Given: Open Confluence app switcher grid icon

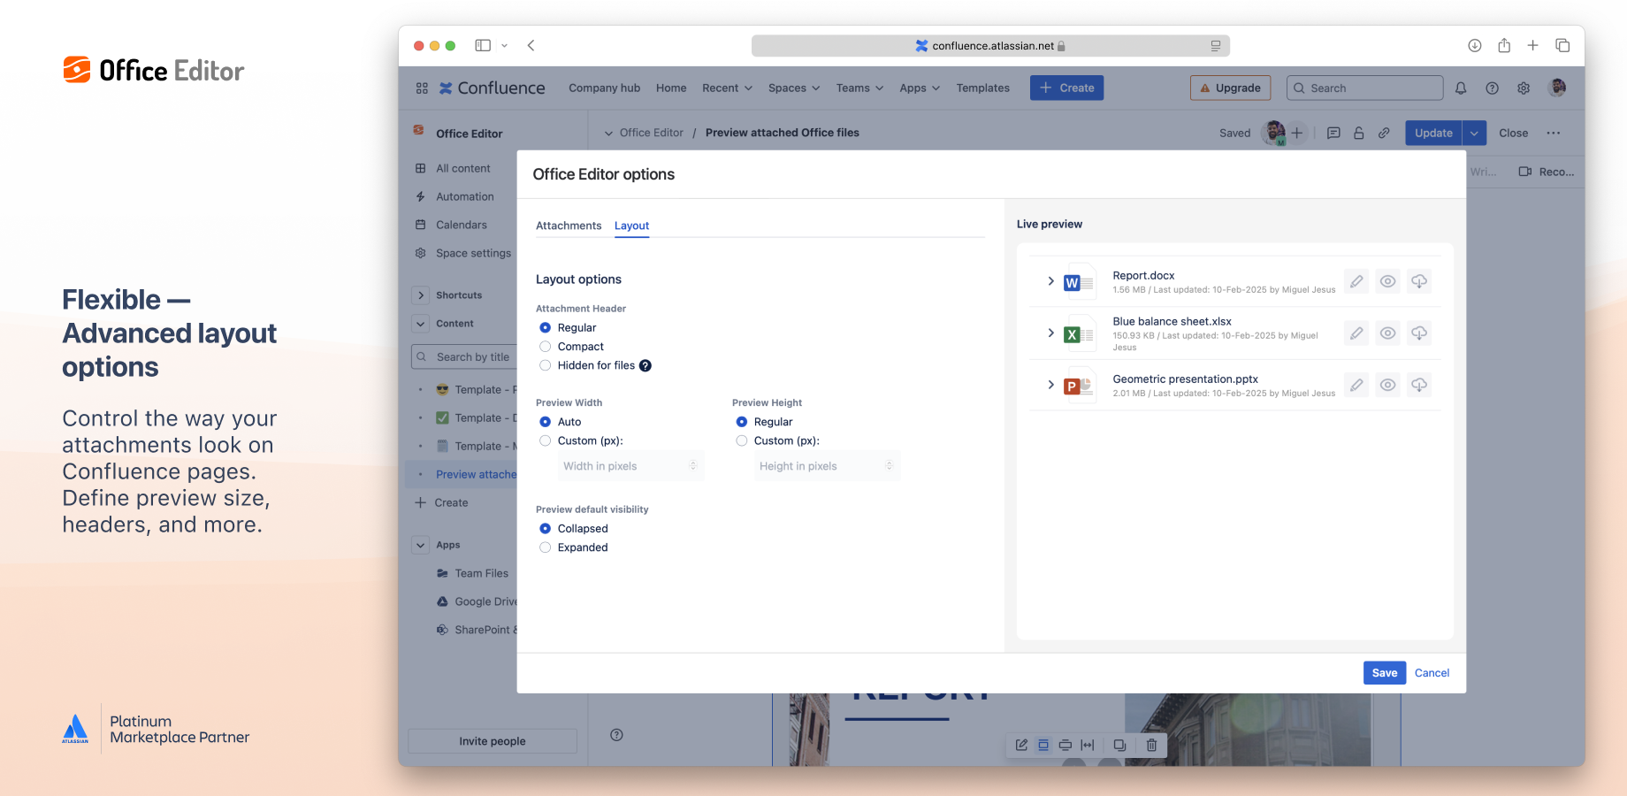Looking at the screenshot, I should pos(422,88).
